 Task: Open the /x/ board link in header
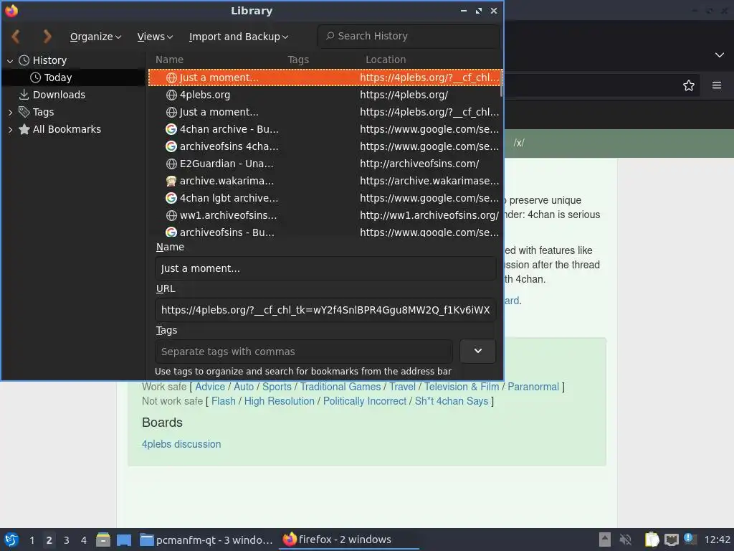[519, 143]
